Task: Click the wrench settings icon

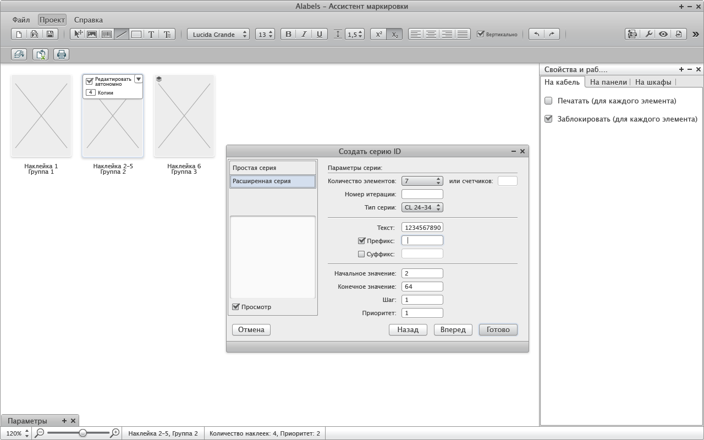Action: tap(648, 34)
